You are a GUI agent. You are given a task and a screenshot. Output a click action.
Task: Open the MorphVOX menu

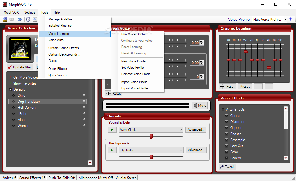11,12
